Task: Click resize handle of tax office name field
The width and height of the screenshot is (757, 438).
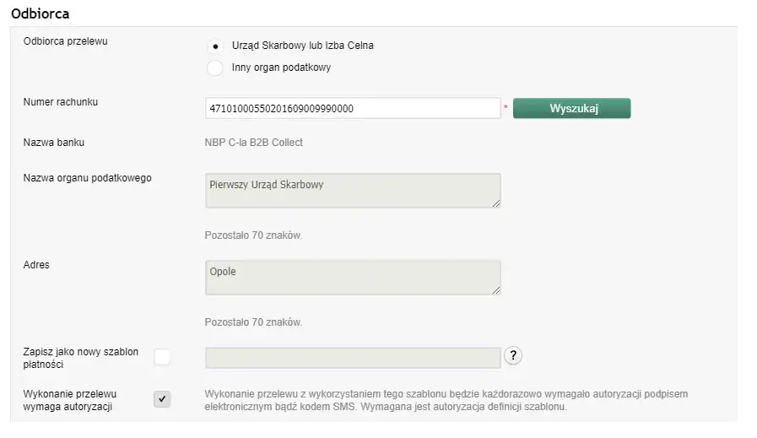Action: [496, 203]
